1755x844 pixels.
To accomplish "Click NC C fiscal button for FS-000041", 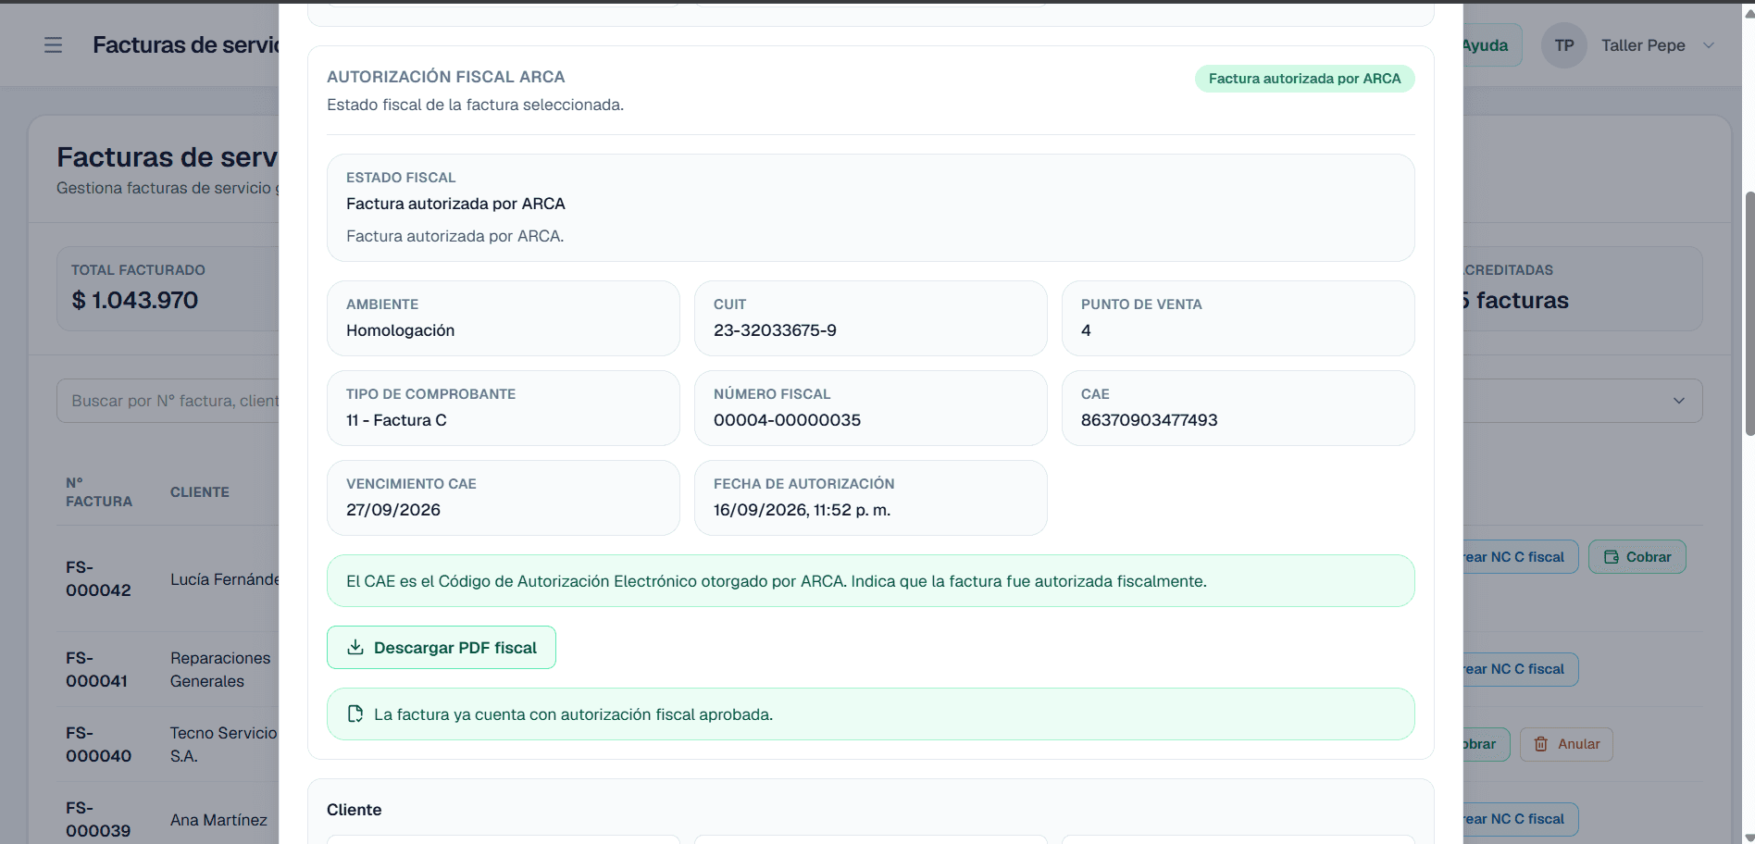I will [1521, 669].
